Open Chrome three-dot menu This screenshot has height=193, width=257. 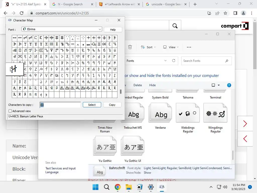coord(251,13)
